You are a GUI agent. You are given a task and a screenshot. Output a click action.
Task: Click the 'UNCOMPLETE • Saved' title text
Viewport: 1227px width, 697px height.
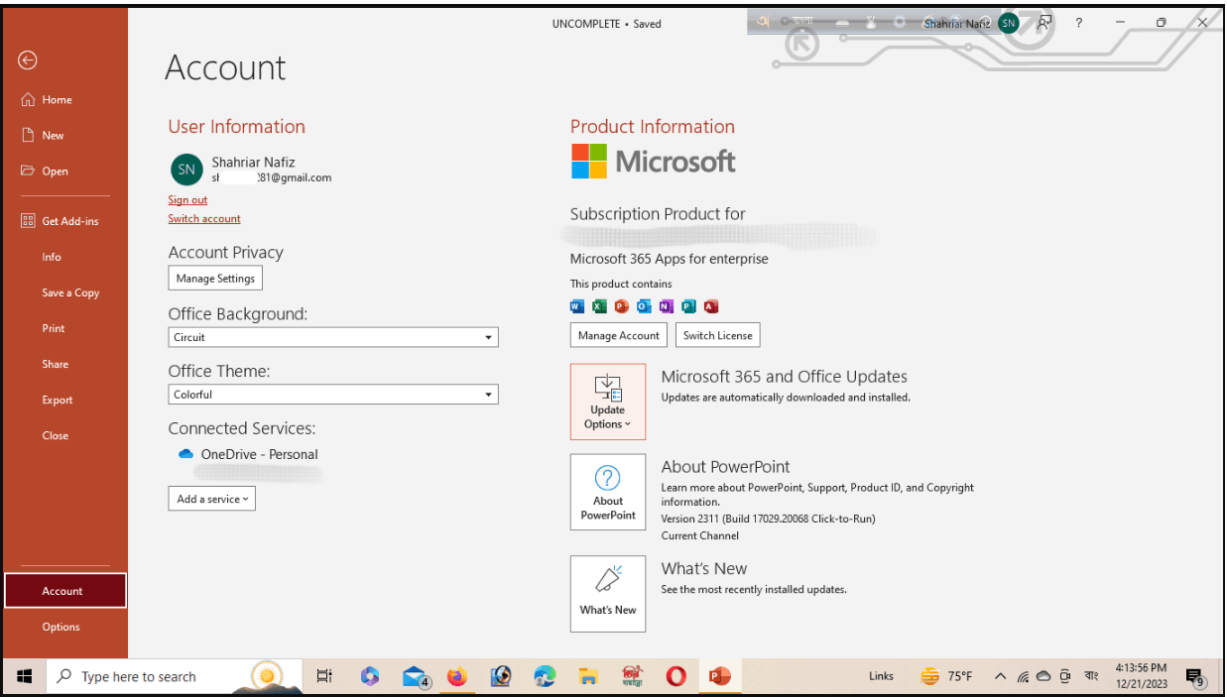607,24
